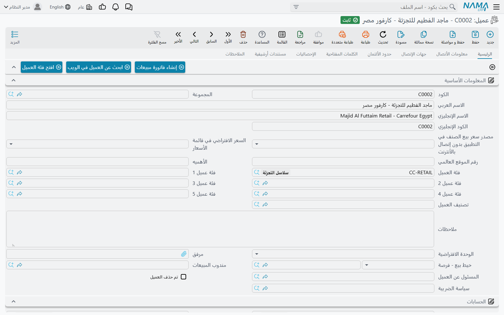
Task: Open the chat messages icon in header
Action: (x=129, y=7)
